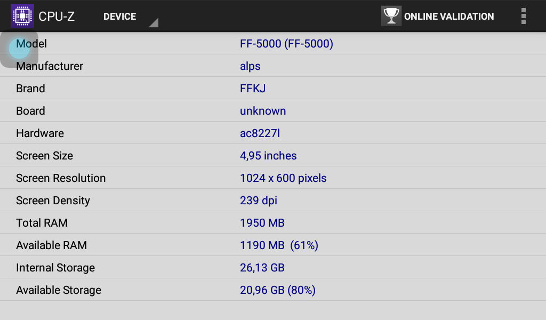Tap the CPU-Z title text
The image size is (546, 320).
coord(57,17)
